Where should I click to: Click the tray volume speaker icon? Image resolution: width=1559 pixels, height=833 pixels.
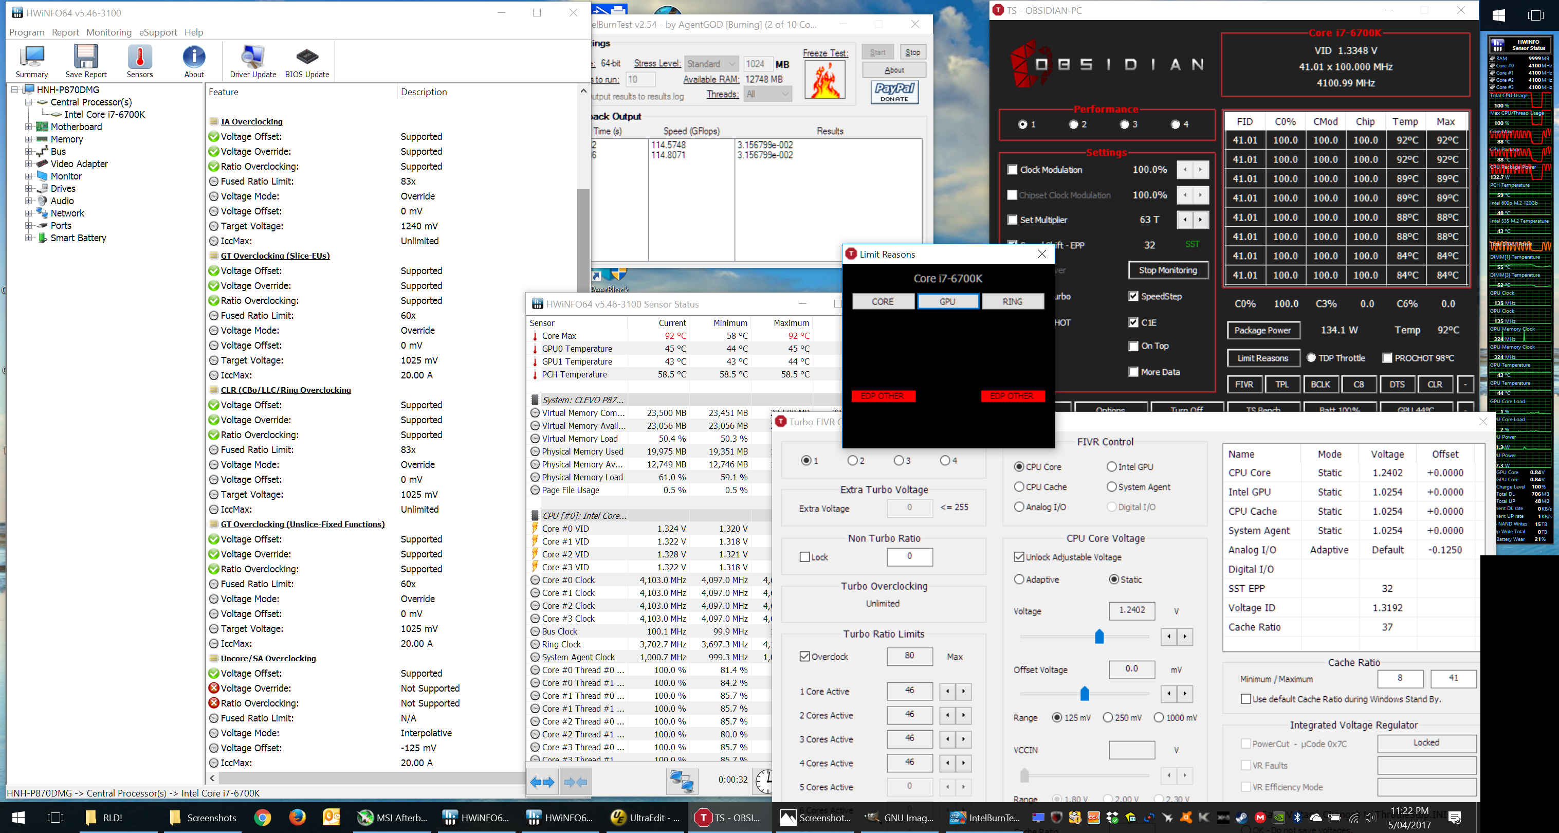pos(1370,818)
